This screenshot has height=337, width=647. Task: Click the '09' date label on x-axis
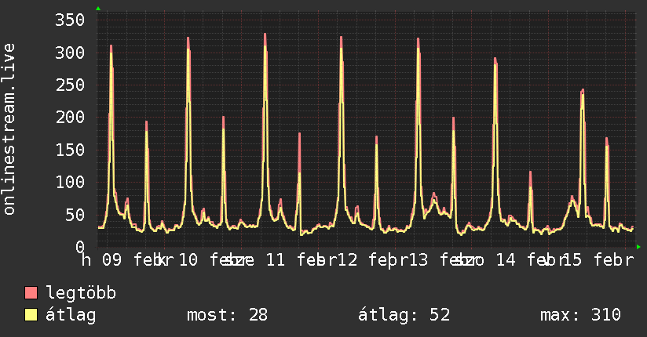(x=111, y=260)
